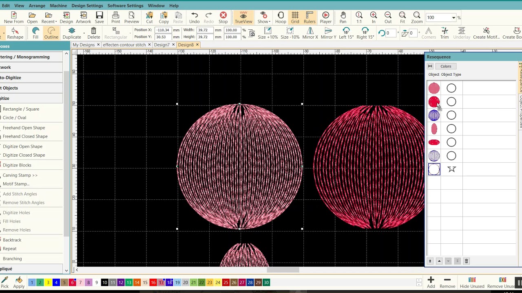This screenshot has height=293, width=522.
Task: Click the Print icon
Action: [116, 17]
